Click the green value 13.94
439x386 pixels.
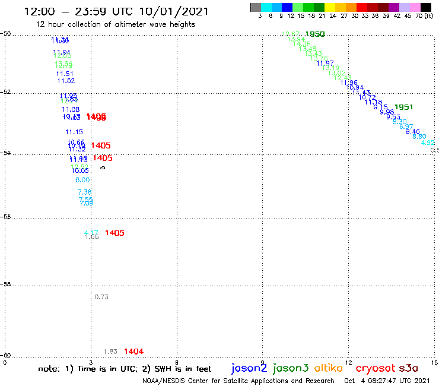296,39
